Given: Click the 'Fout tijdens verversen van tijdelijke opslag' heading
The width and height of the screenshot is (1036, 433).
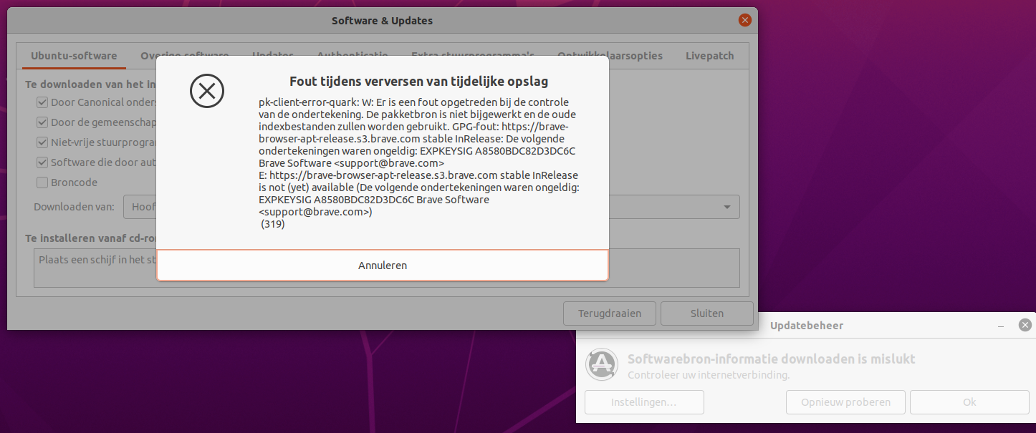Looking at the screenshot, I should point(419,82).
